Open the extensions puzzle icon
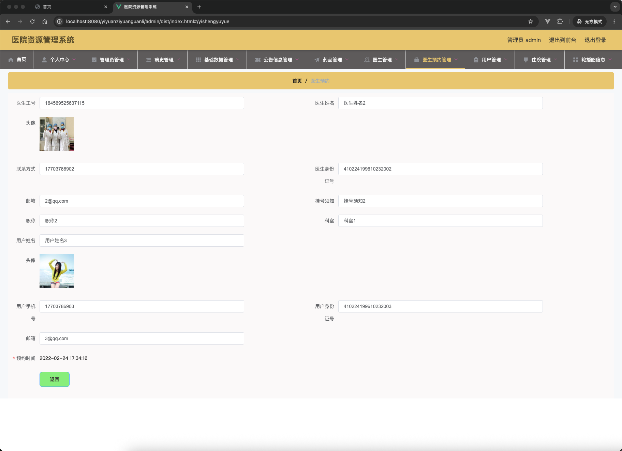This screenshot has width=622, height=451. (x=560, y=21)
